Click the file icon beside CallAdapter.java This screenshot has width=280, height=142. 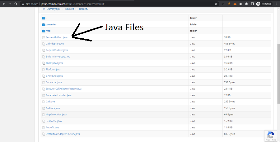coord(44,44)
